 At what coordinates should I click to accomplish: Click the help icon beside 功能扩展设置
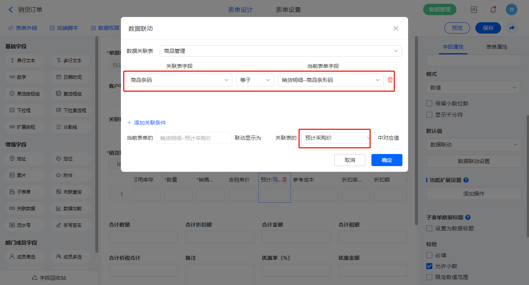pos(466,180)
